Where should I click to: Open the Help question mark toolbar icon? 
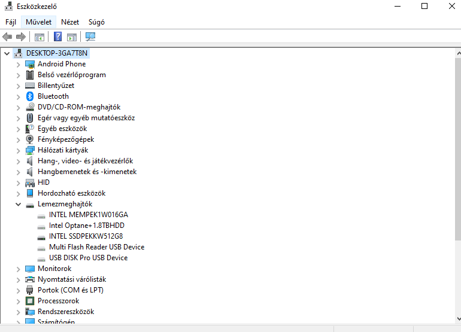pyautogui.click(x=57, y=36)
